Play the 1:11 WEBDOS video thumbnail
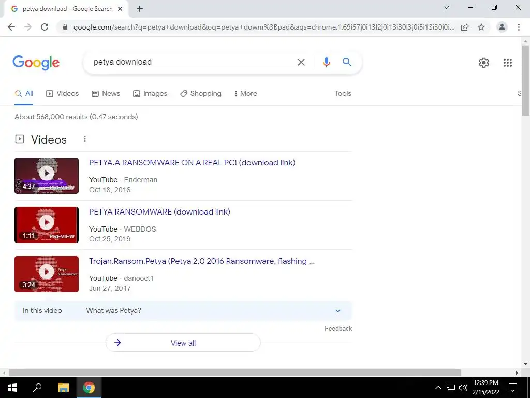The height and width of the screenshot is (398, 530). tap(47, 225)
